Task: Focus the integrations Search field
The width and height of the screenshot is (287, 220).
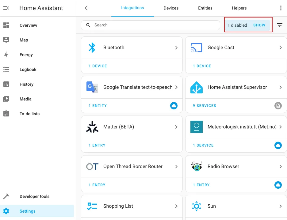Action: point(151,25)
